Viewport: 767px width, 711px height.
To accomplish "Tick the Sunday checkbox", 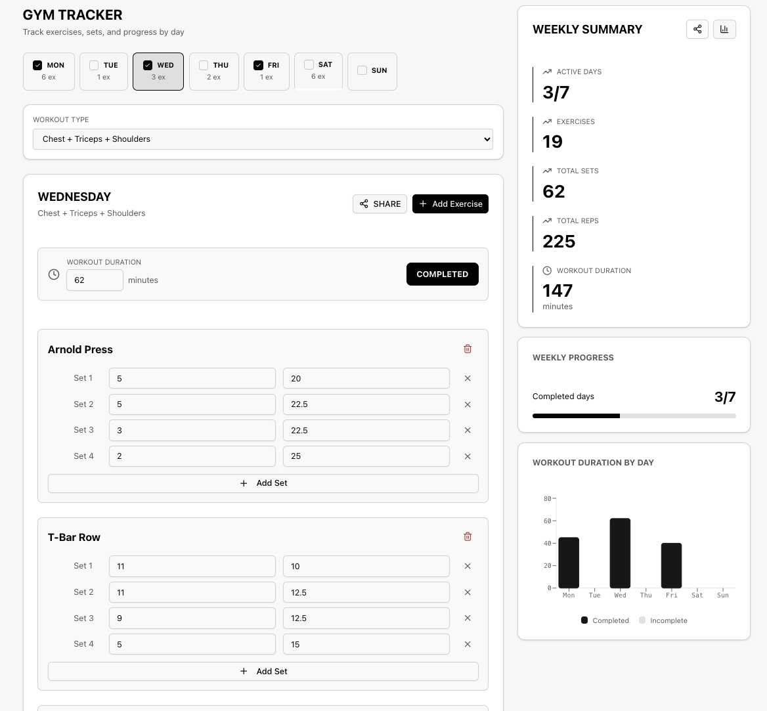I will click(362, 70).
